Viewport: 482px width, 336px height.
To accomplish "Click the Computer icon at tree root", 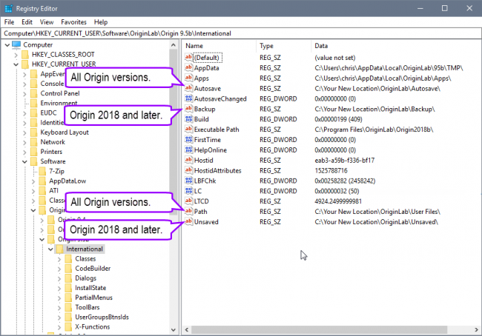I will pos(17,44).
